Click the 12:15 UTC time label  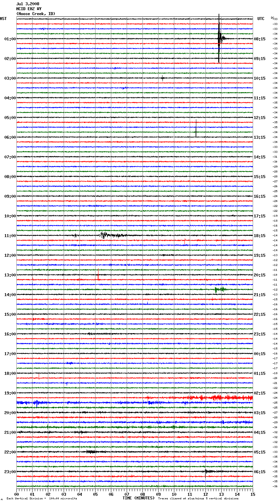coord(260,118)
